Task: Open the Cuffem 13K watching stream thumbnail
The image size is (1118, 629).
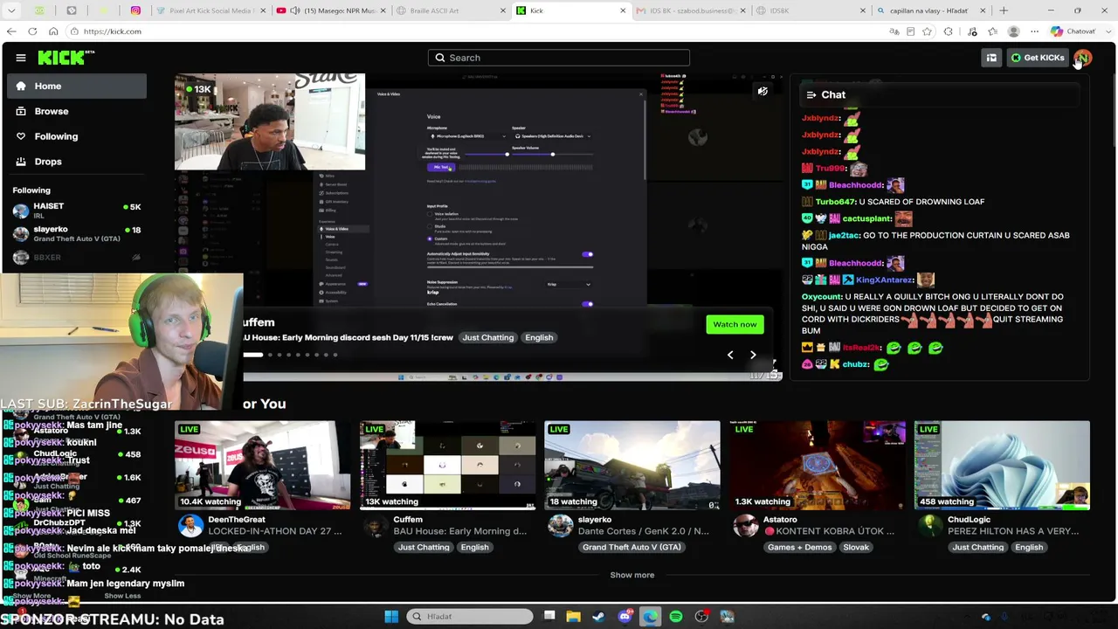Action: click(x=447, y=465)
